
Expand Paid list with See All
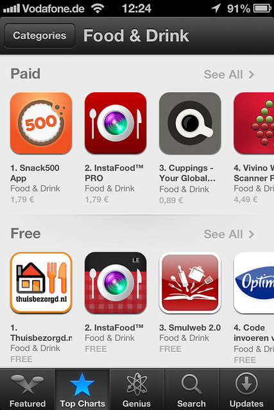pos(229,74)
